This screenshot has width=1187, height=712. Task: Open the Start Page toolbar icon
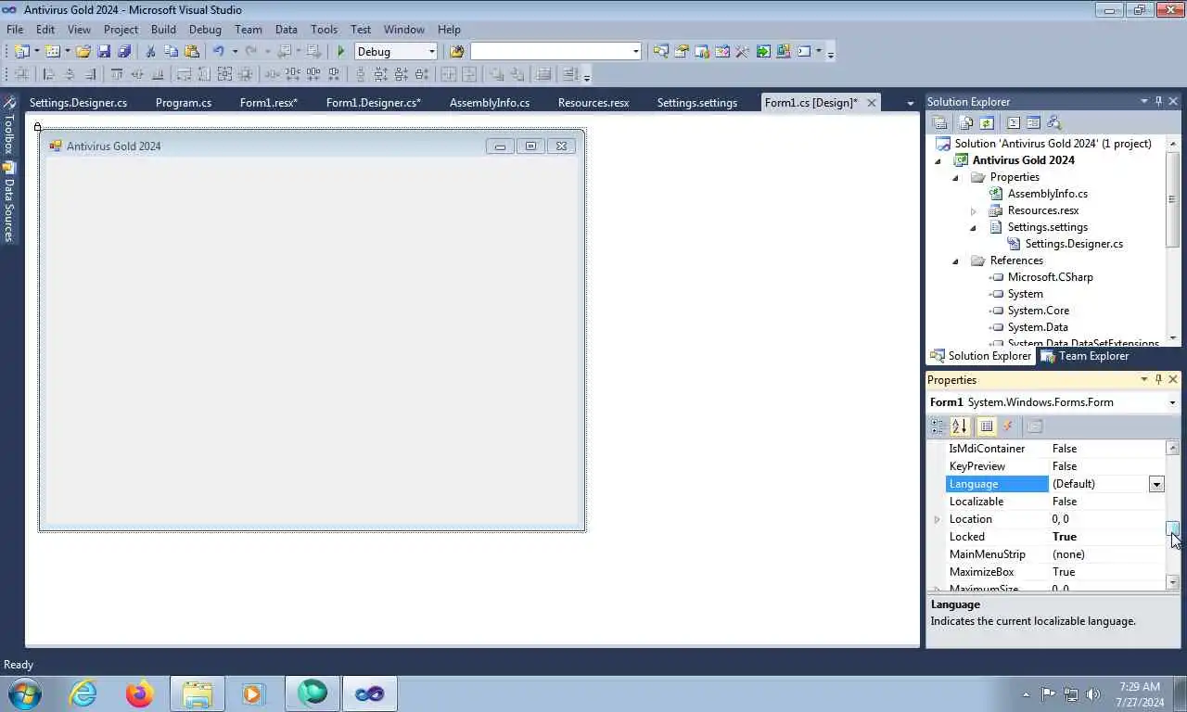pyautogui.click(x=763, y=51)
